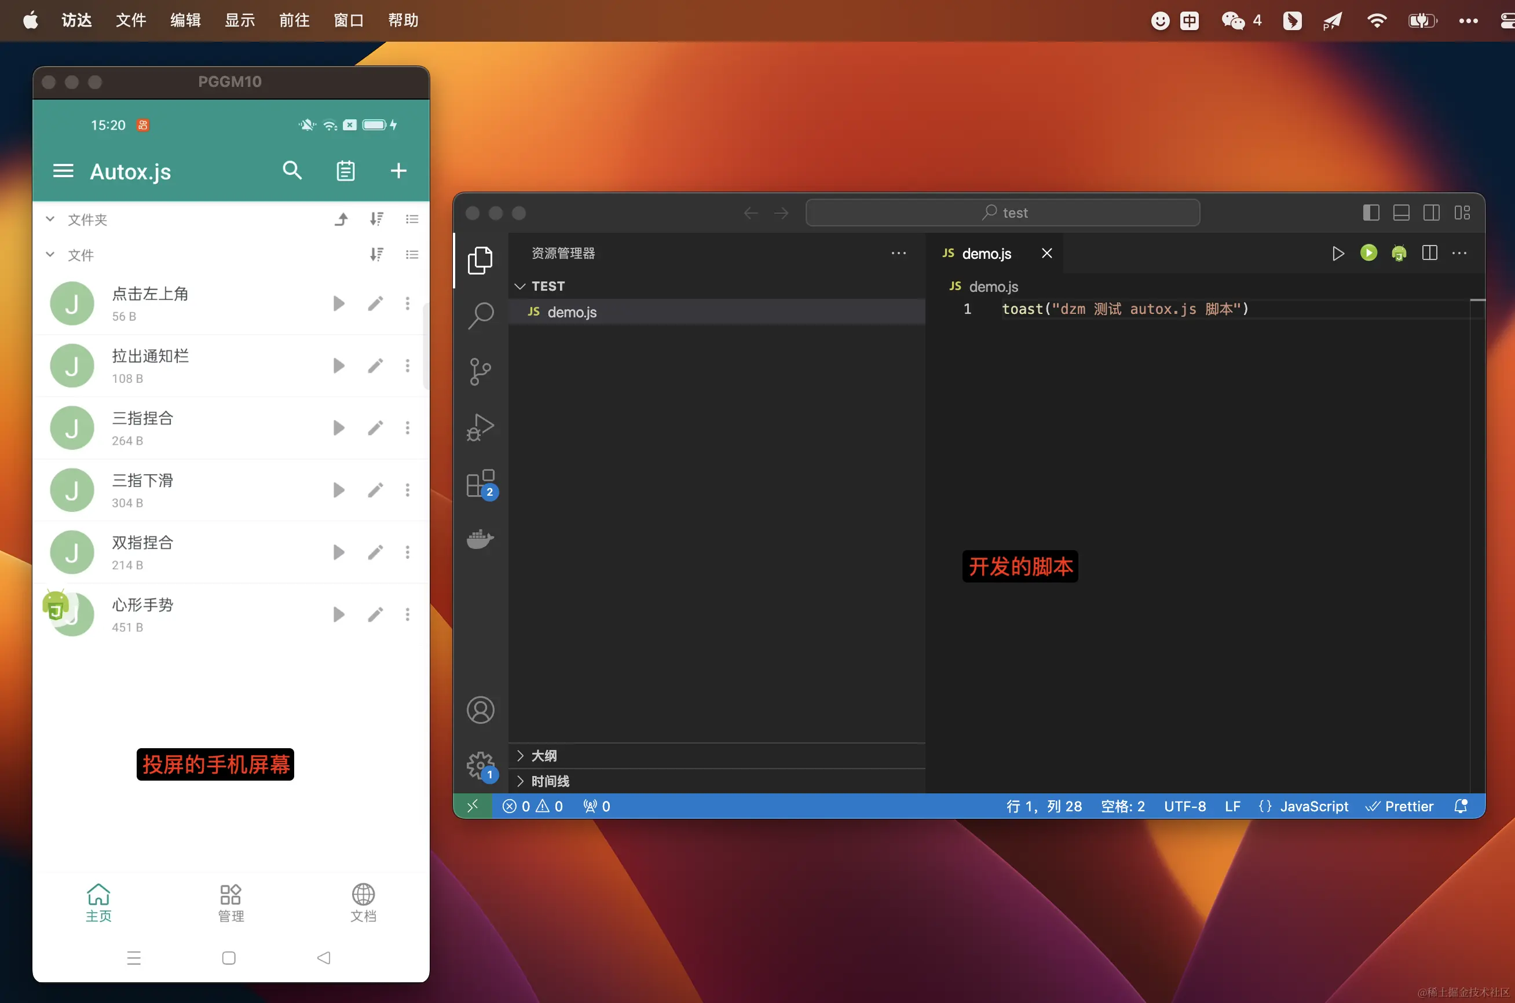Run the 三指下滑 script
1515x1003 pixels.
click(338, 490)
